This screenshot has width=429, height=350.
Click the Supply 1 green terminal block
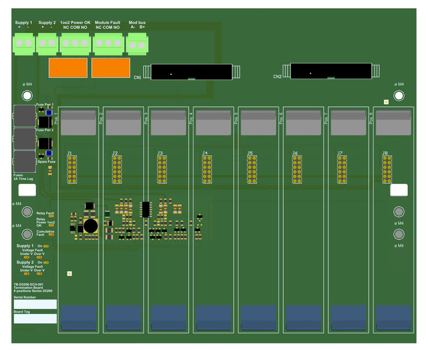click(24, 44)
